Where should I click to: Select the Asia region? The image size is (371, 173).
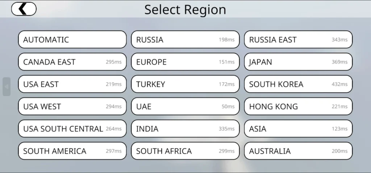pyautogui.click(x=298, y=129)
